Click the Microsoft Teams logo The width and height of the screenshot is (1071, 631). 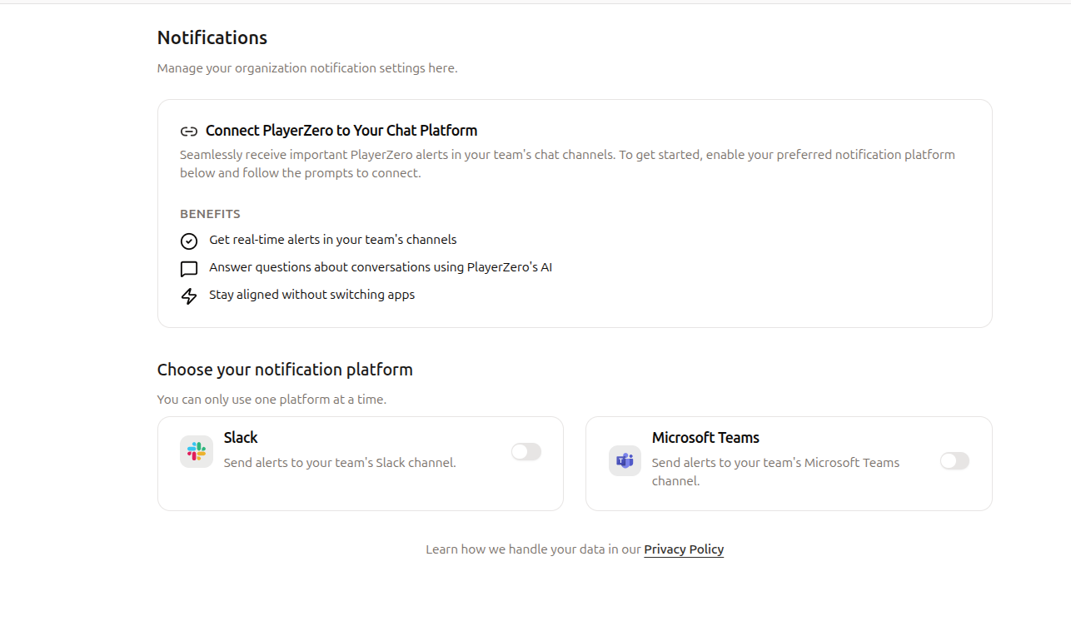pos(624,460)
